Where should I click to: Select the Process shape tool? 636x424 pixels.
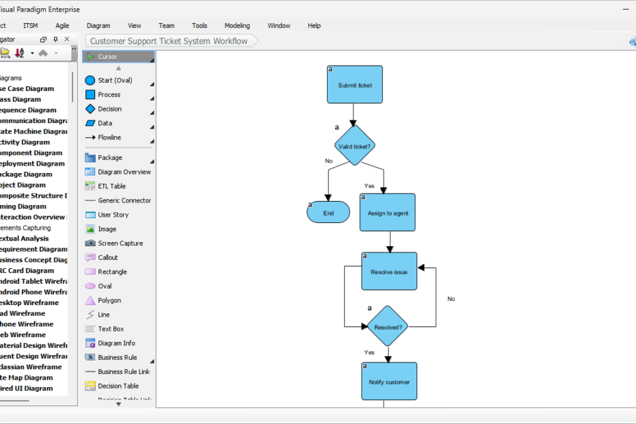[x=109, y=94]
